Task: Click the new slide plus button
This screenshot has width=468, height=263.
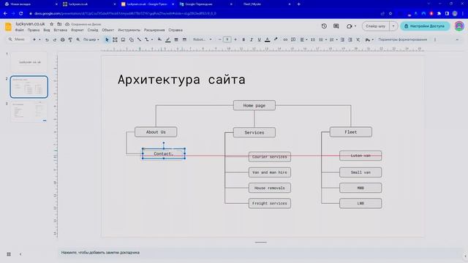Action: point(34,39)
